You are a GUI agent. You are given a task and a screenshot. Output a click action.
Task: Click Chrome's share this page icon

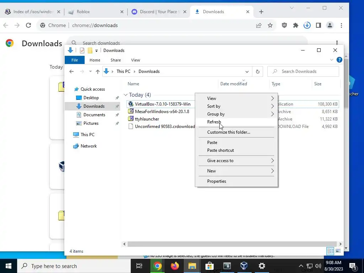[x=259, y=25]
